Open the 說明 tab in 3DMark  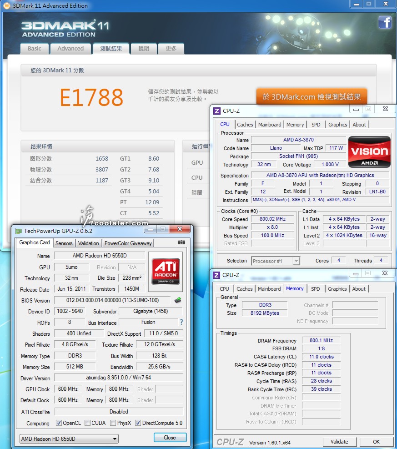click(144, 49)
